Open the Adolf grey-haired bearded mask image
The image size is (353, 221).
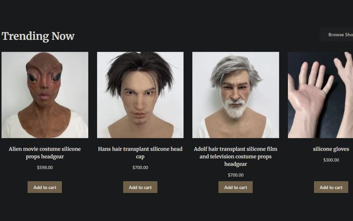236,95
